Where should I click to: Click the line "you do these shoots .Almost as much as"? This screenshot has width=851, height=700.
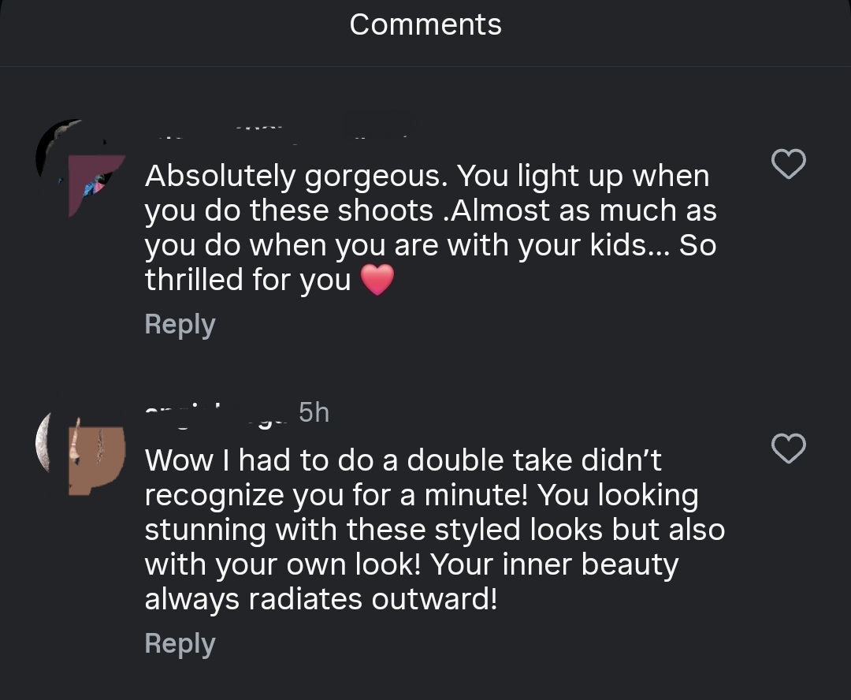[x=430, y=210]
